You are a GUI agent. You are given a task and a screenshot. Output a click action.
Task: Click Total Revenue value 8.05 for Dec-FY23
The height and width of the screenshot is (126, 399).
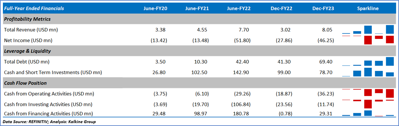coord(329,30)
